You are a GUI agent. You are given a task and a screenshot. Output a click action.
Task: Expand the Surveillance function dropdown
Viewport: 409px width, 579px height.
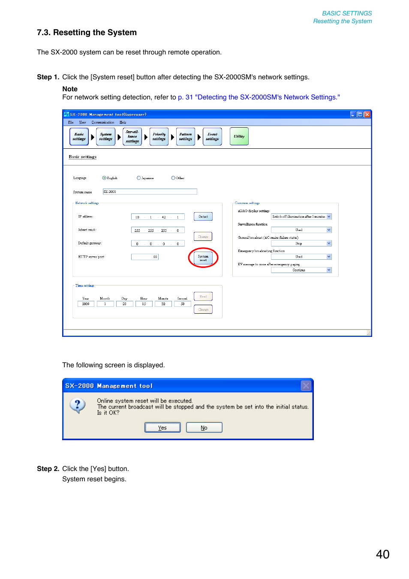(x=329, y=230)
